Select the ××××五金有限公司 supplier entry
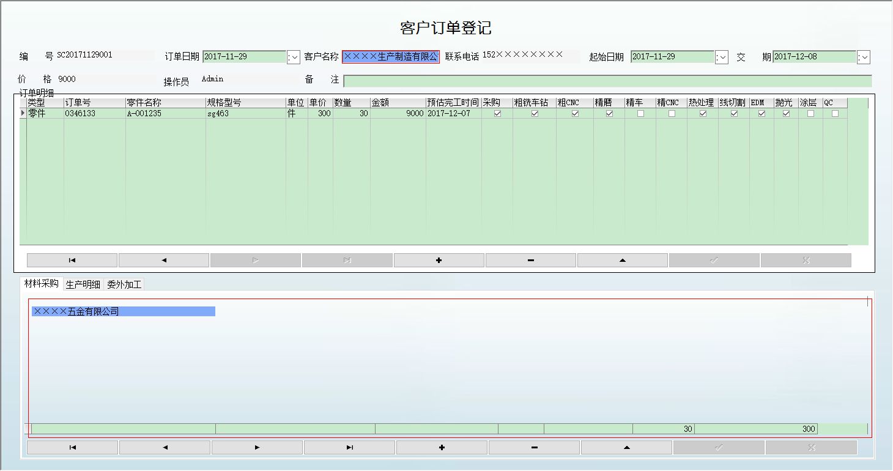 [124, 311]
